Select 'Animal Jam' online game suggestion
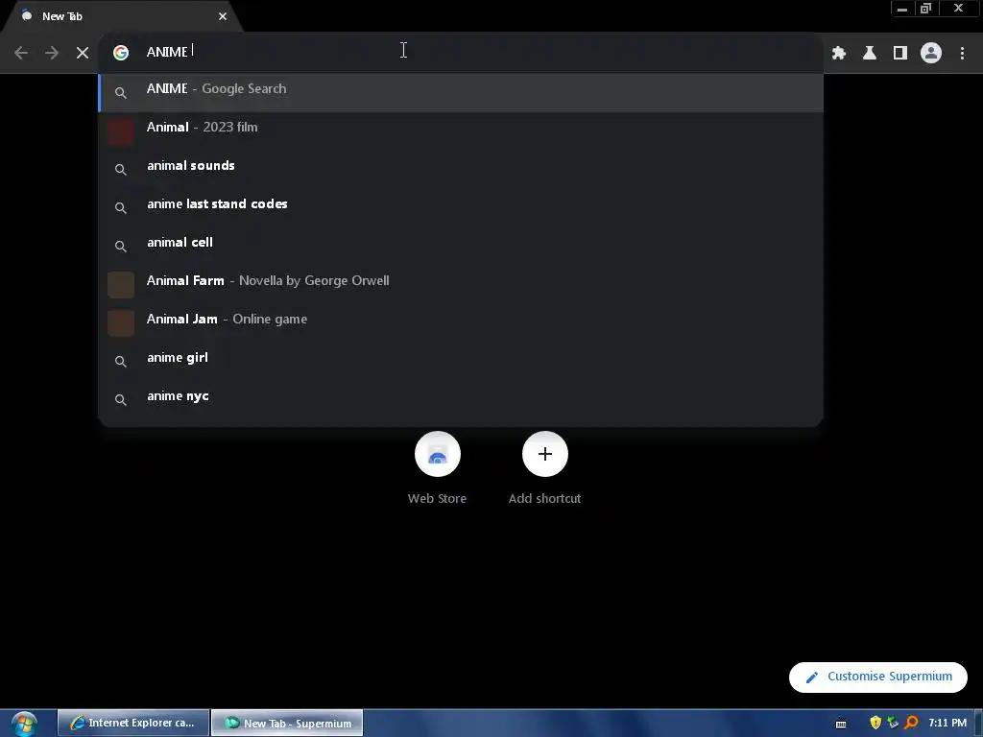Image resolution: width=983 pixels, height=737 pixels. 461,322
